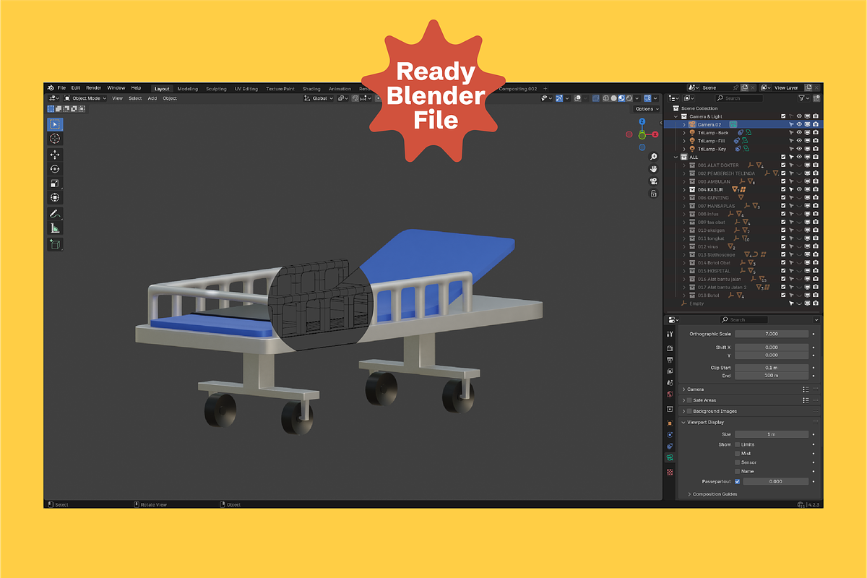Hide Camera.02 with its eye icon
867x578 pixels.
point(799,124)
